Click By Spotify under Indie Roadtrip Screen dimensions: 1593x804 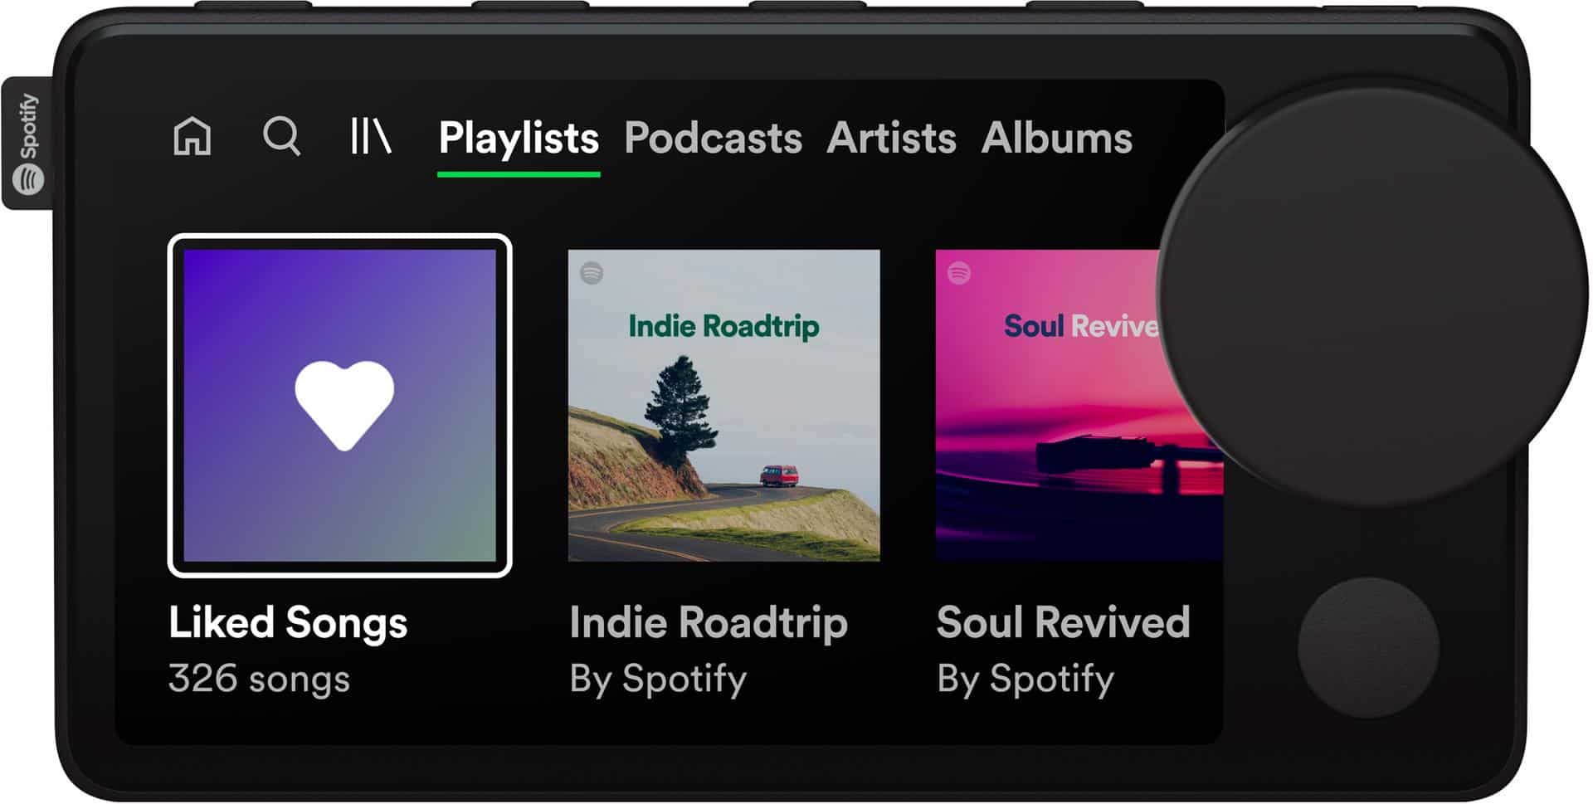[658, 679]
